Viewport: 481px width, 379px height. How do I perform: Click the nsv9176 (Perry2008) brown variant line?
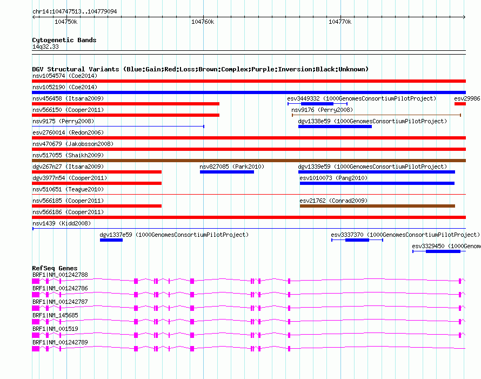376,115
